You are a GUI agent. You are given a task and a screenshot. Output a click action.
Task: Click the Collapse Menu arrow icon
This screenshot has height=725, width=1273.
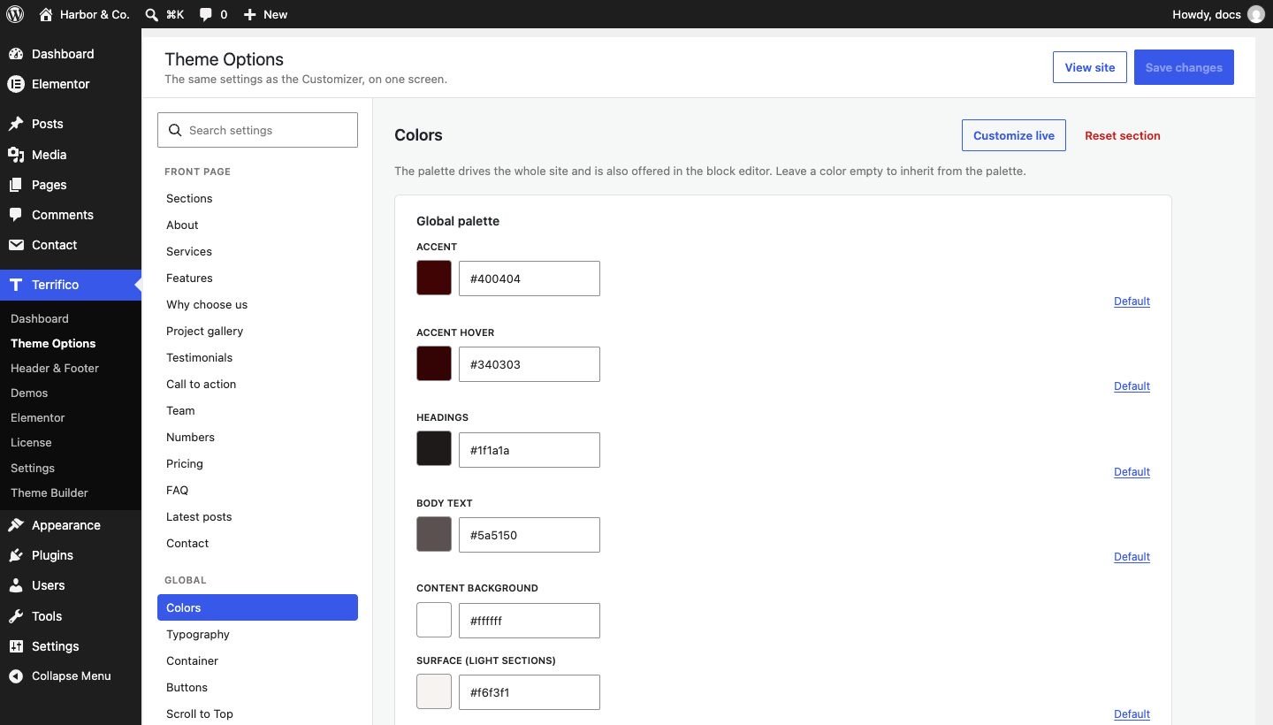(x=16, y=676)
